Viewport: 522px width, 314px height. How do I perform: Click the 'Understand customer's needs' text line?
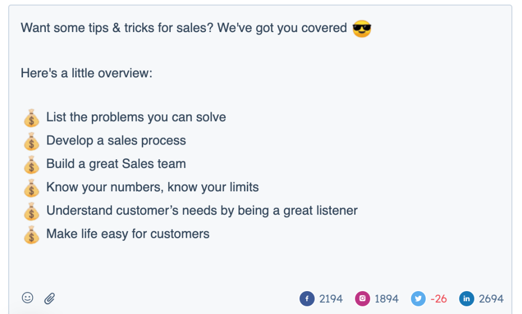click(202, 210)
